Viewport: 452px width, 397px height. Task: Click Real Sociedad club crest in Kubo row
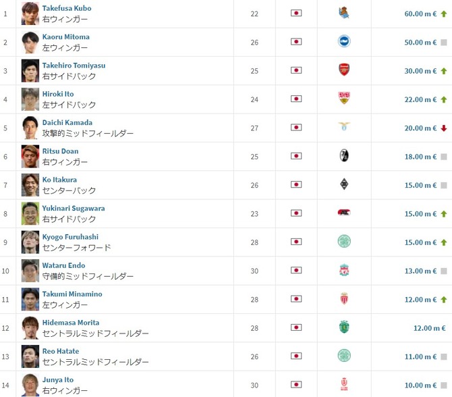344,13
